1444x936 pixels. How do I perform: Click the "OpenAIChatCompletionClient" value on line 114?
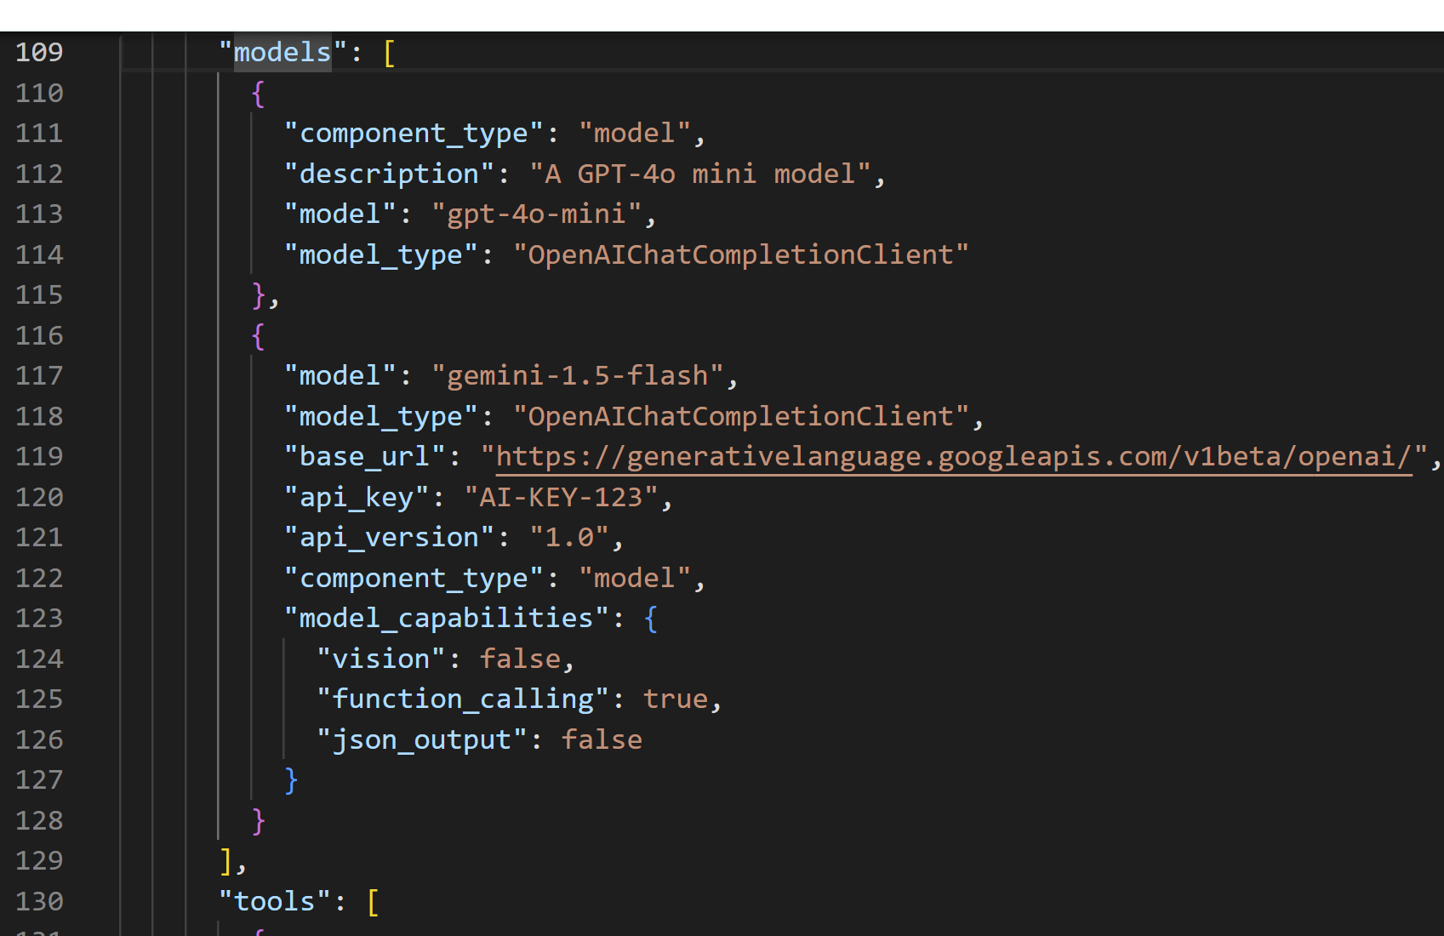pos(741,254)
